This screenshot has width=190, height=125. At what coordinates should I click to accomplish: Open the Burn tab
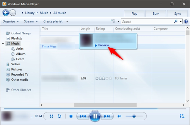[156, 14]
